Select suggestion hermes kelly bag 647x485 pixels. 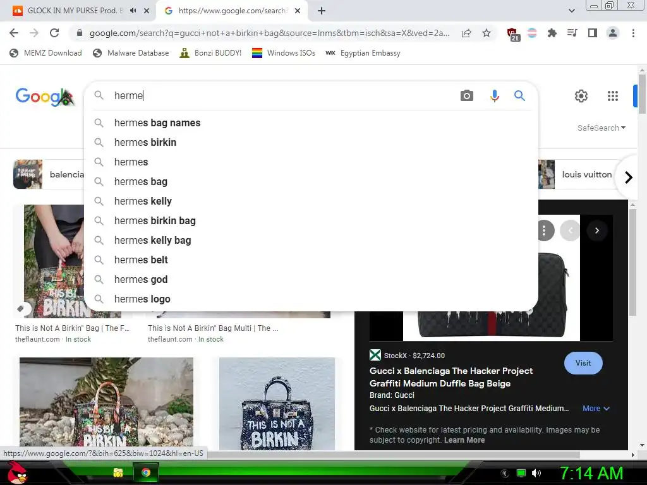click(x=311, y=241)
